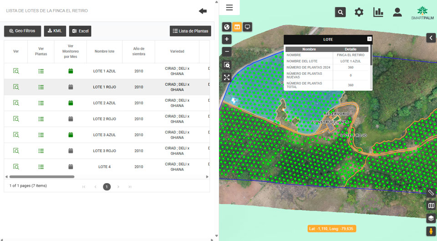Expand the right side panel chevron

[x=431, y=38]
